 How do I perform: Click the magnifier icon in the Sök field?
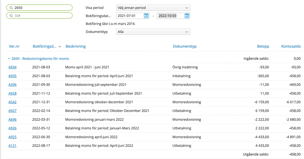tap(11, 16)
